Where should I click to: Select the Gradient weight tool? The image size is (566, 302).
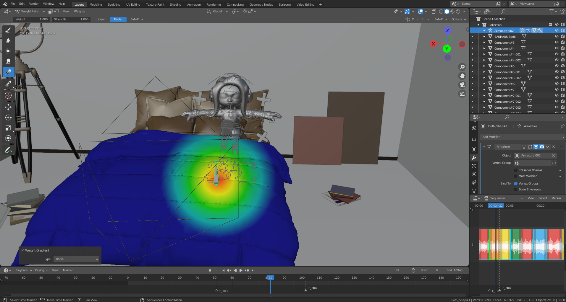click(x=8, y=72)
